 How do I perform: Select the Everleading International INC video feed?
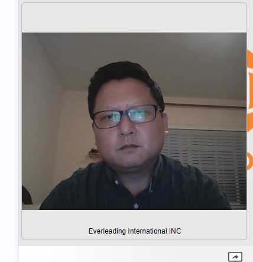[x=134, y=121]
